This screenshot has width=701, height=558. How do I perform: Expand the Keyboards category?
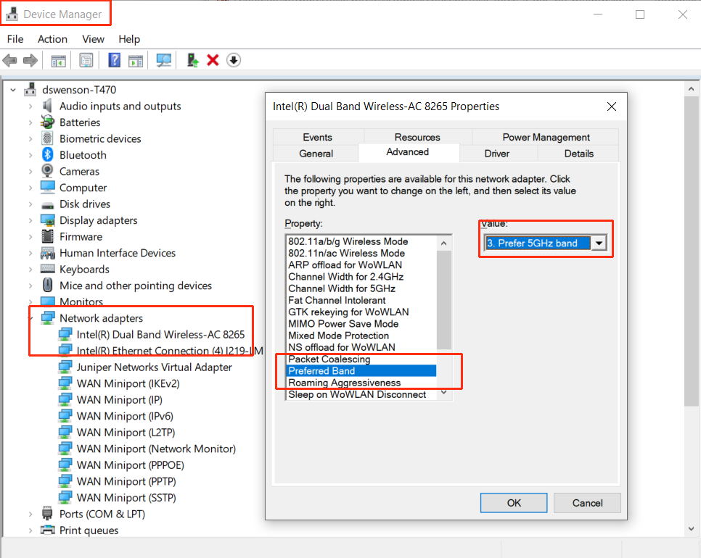(30, 269)
